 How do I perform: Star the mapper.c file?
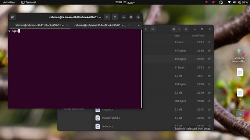[x=209, y=110]
